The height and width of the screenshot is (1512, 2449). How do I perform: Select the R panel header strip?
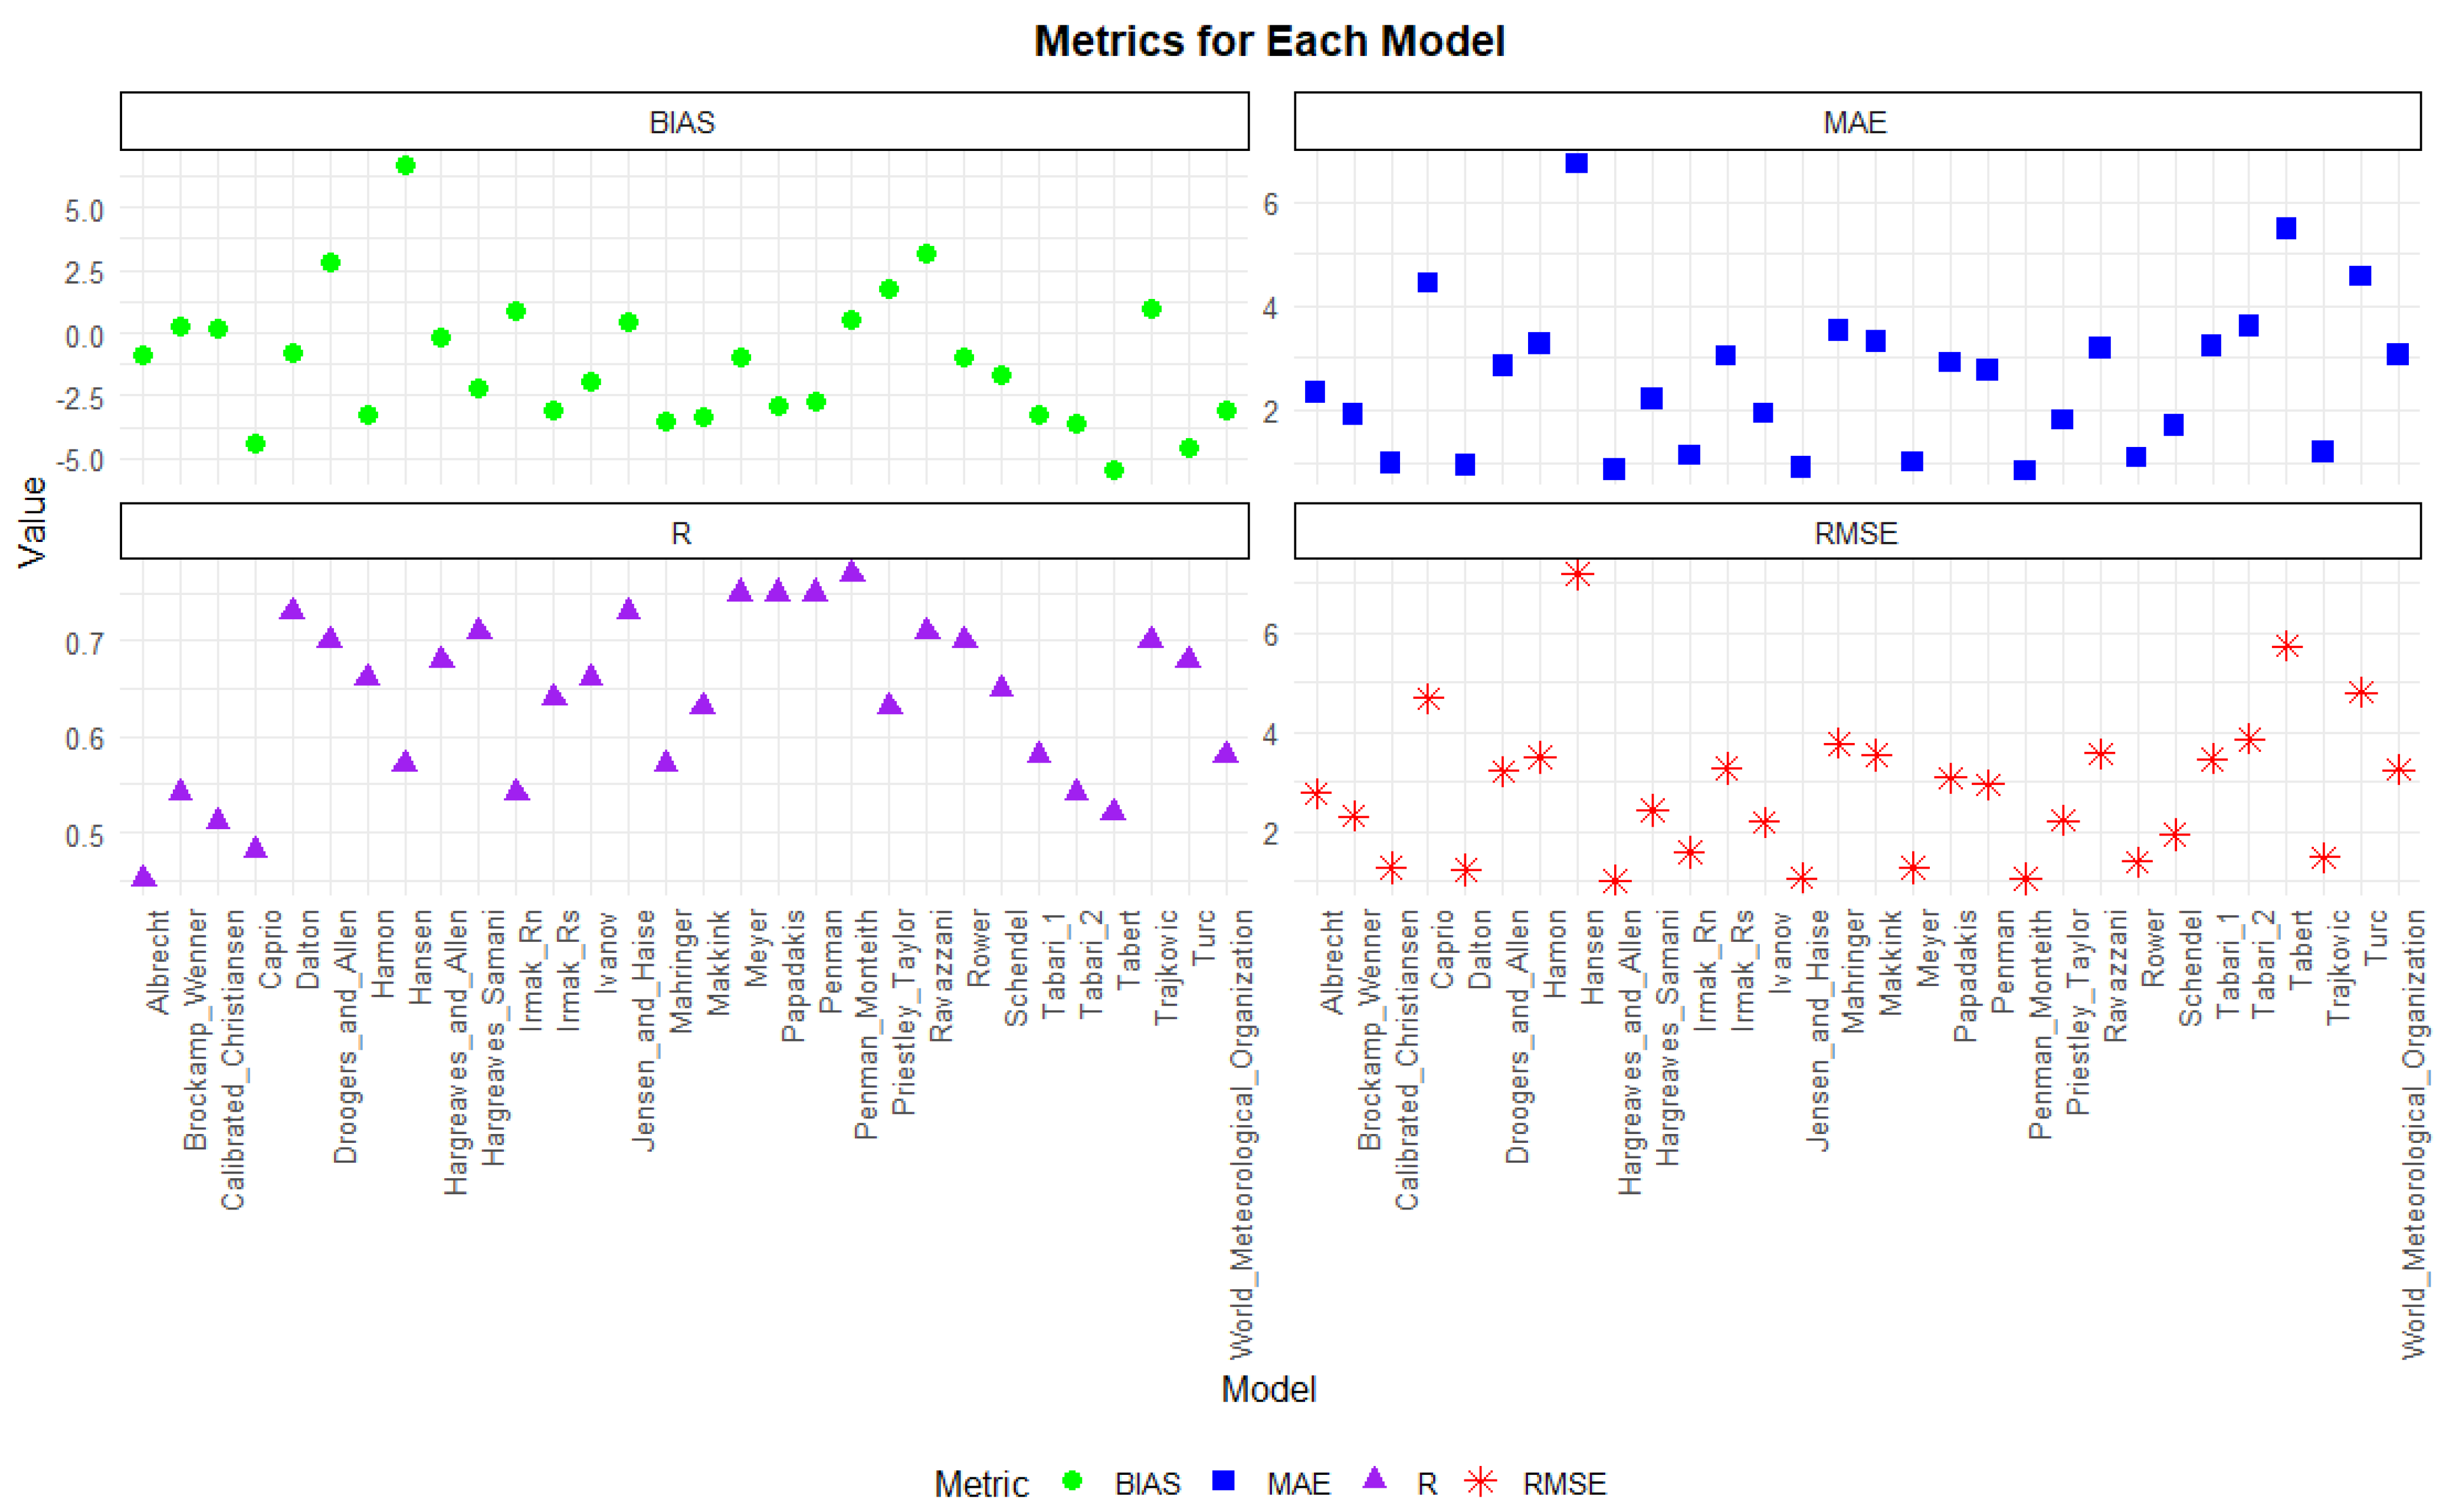(684, 532)
